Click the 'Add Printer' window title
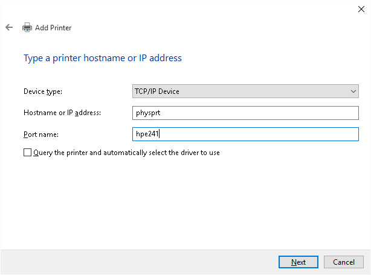This screenshot has height=275, width=371. point(53,27)
